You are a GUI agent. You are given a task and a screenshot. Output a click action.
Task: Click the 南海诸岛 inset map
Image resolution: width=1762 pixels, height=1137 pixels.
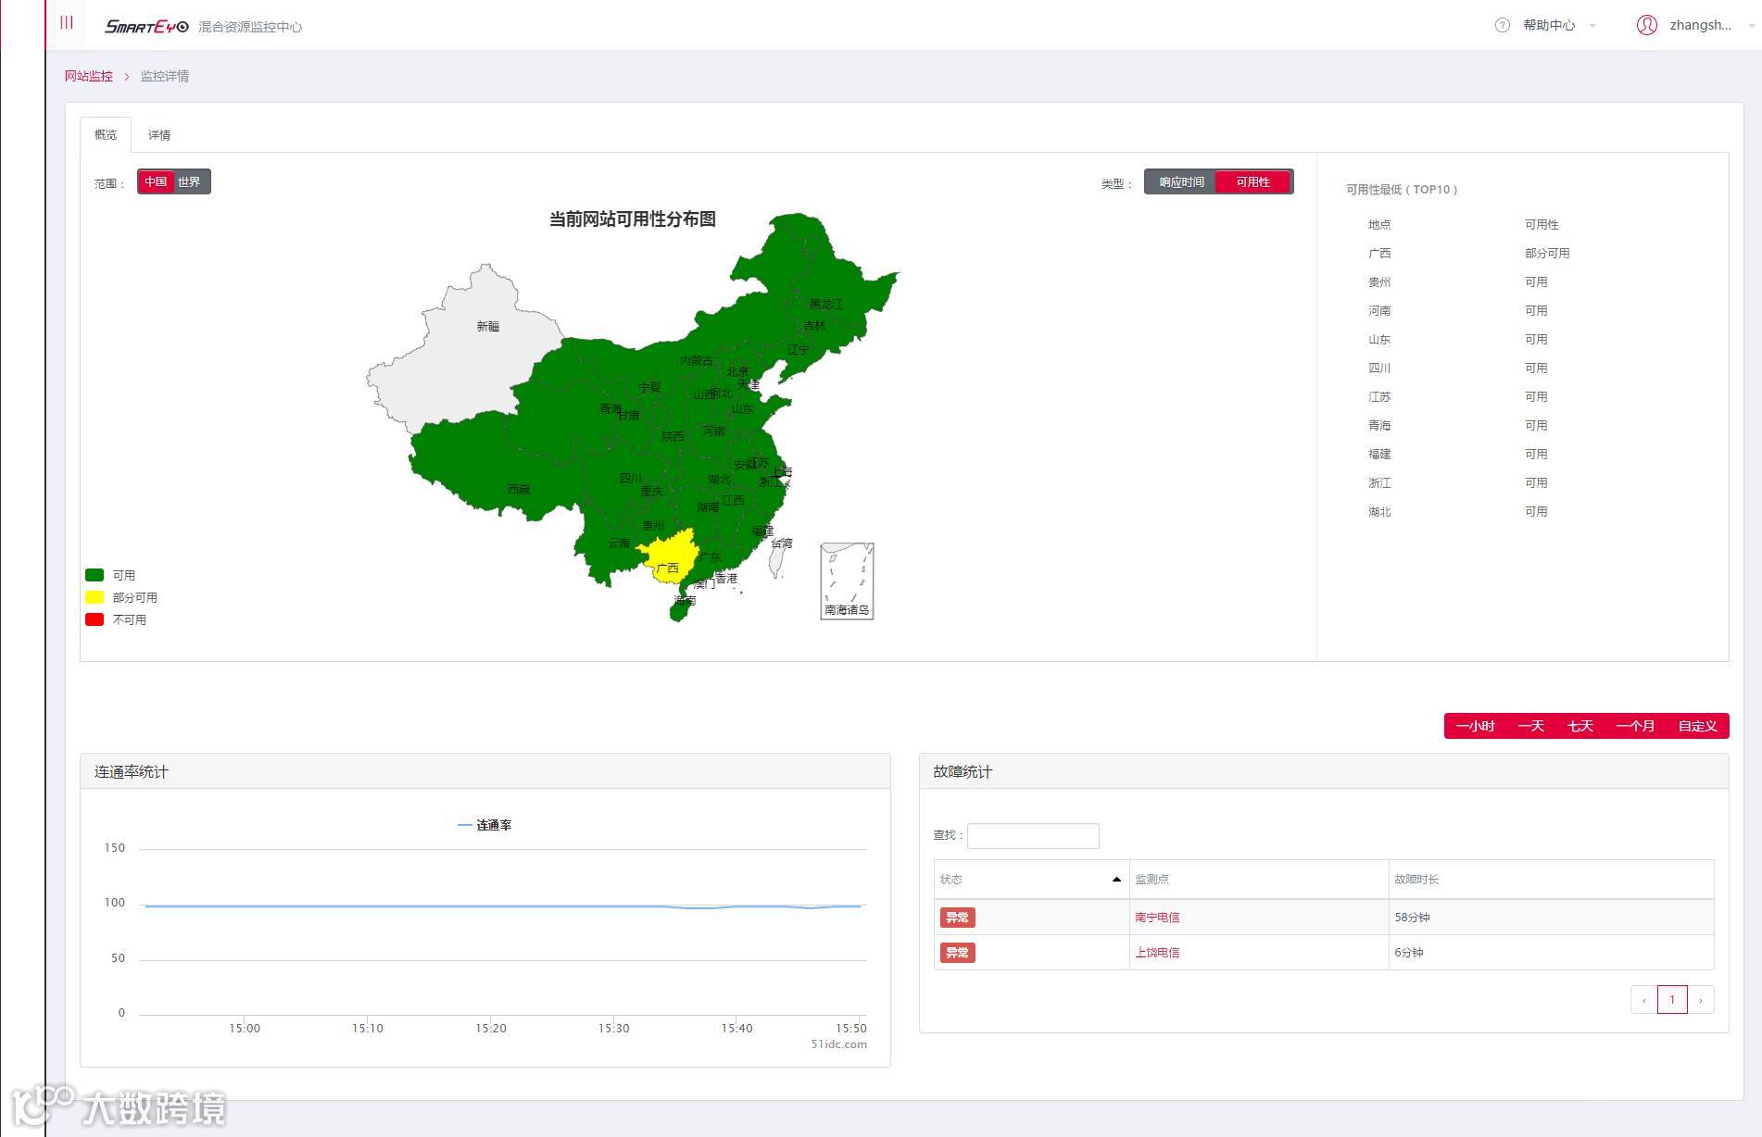[847, 581]
